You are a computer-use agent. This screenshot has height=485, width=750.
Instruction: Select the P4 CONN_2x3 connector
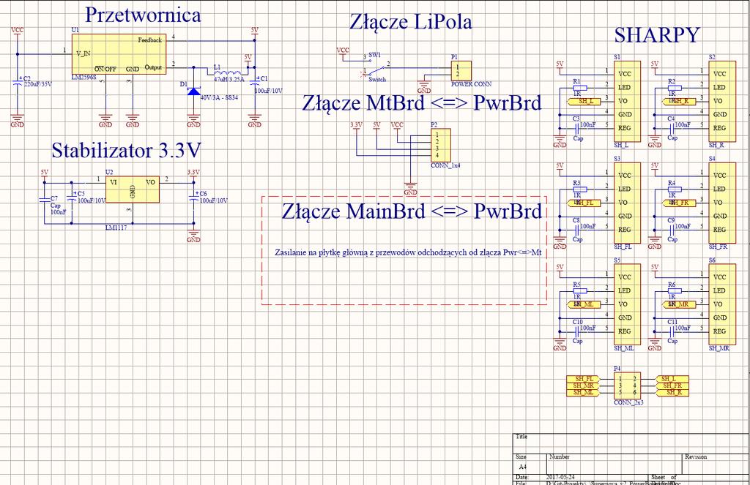(x=627, y=386)
